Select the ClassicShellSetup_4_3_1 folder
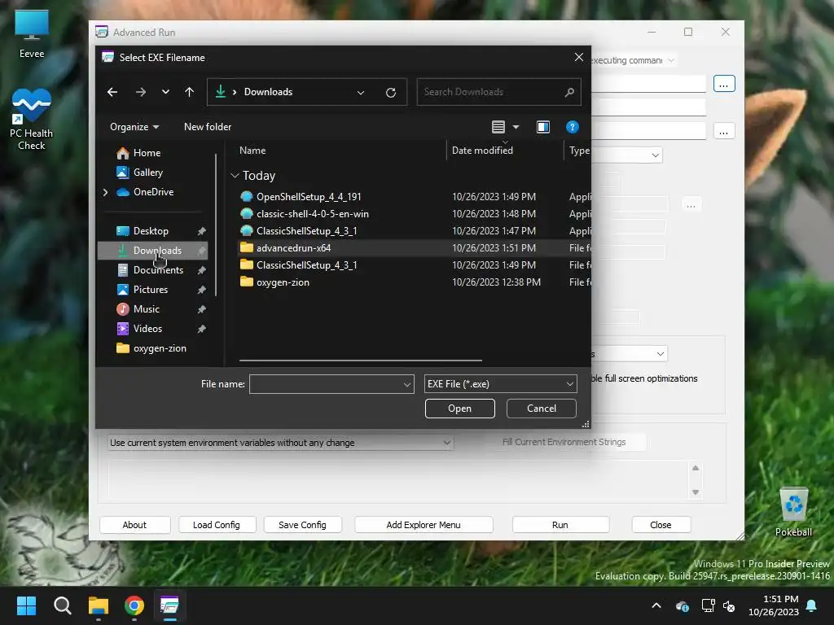 (306, 264)
